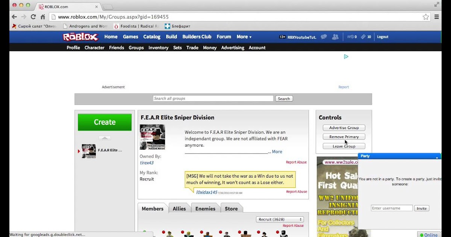This screenshot has width=451, height=237.
Task: Open the Chrome hamburger menu
Action: click(437, 17)
